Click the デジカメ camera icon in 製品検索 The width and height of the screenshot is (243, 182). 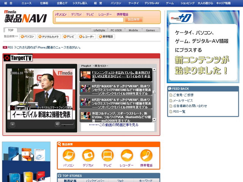(88, 155)
